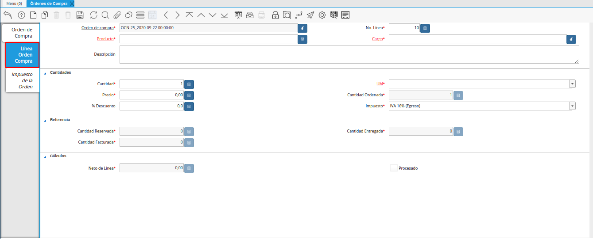The image size is (593, 239).
Task: Click into the Descripción text area
Action: [x=349, y=55]
